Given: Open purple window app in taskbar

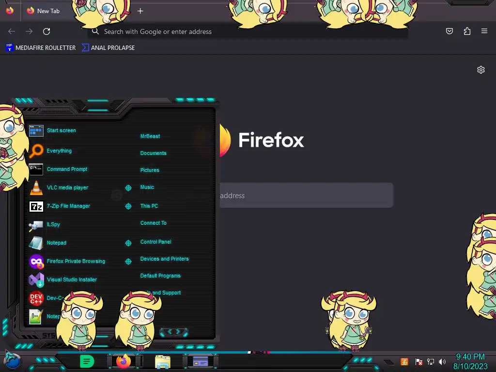Looking at the screenshot, I should coord(201,361).
